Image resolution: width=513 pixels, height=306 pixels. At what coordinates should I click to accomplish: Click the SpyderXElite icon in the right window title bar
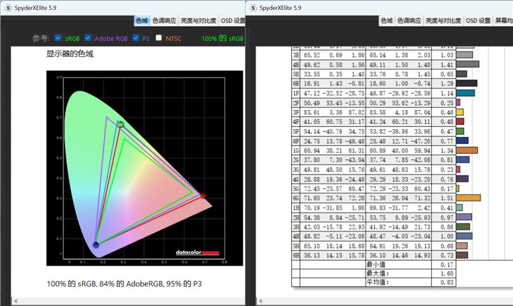tap(253, 7)
